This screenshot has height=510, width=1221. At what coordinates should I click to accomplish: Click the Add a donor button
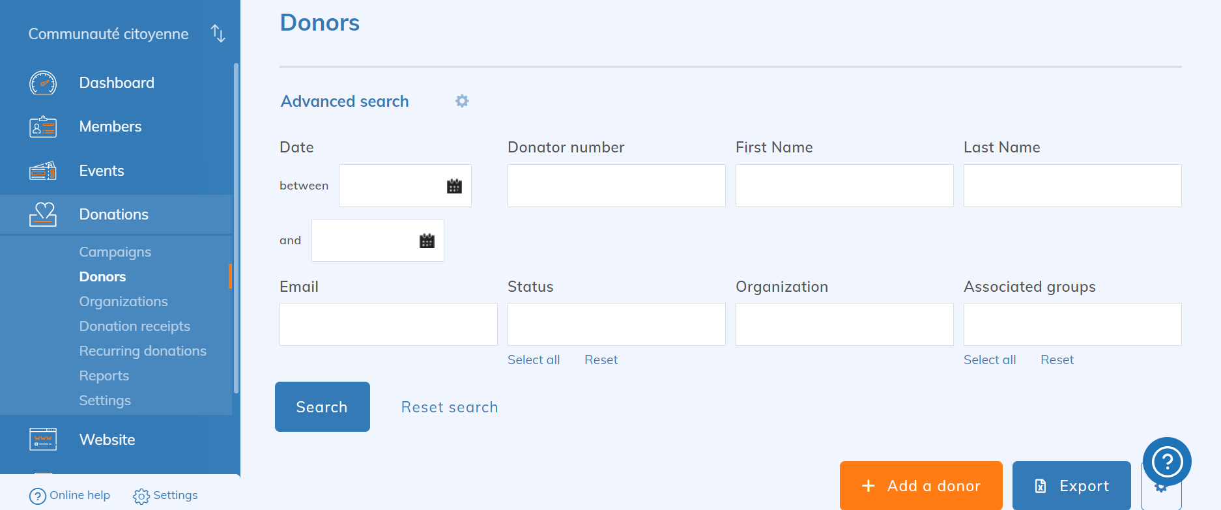921,486
